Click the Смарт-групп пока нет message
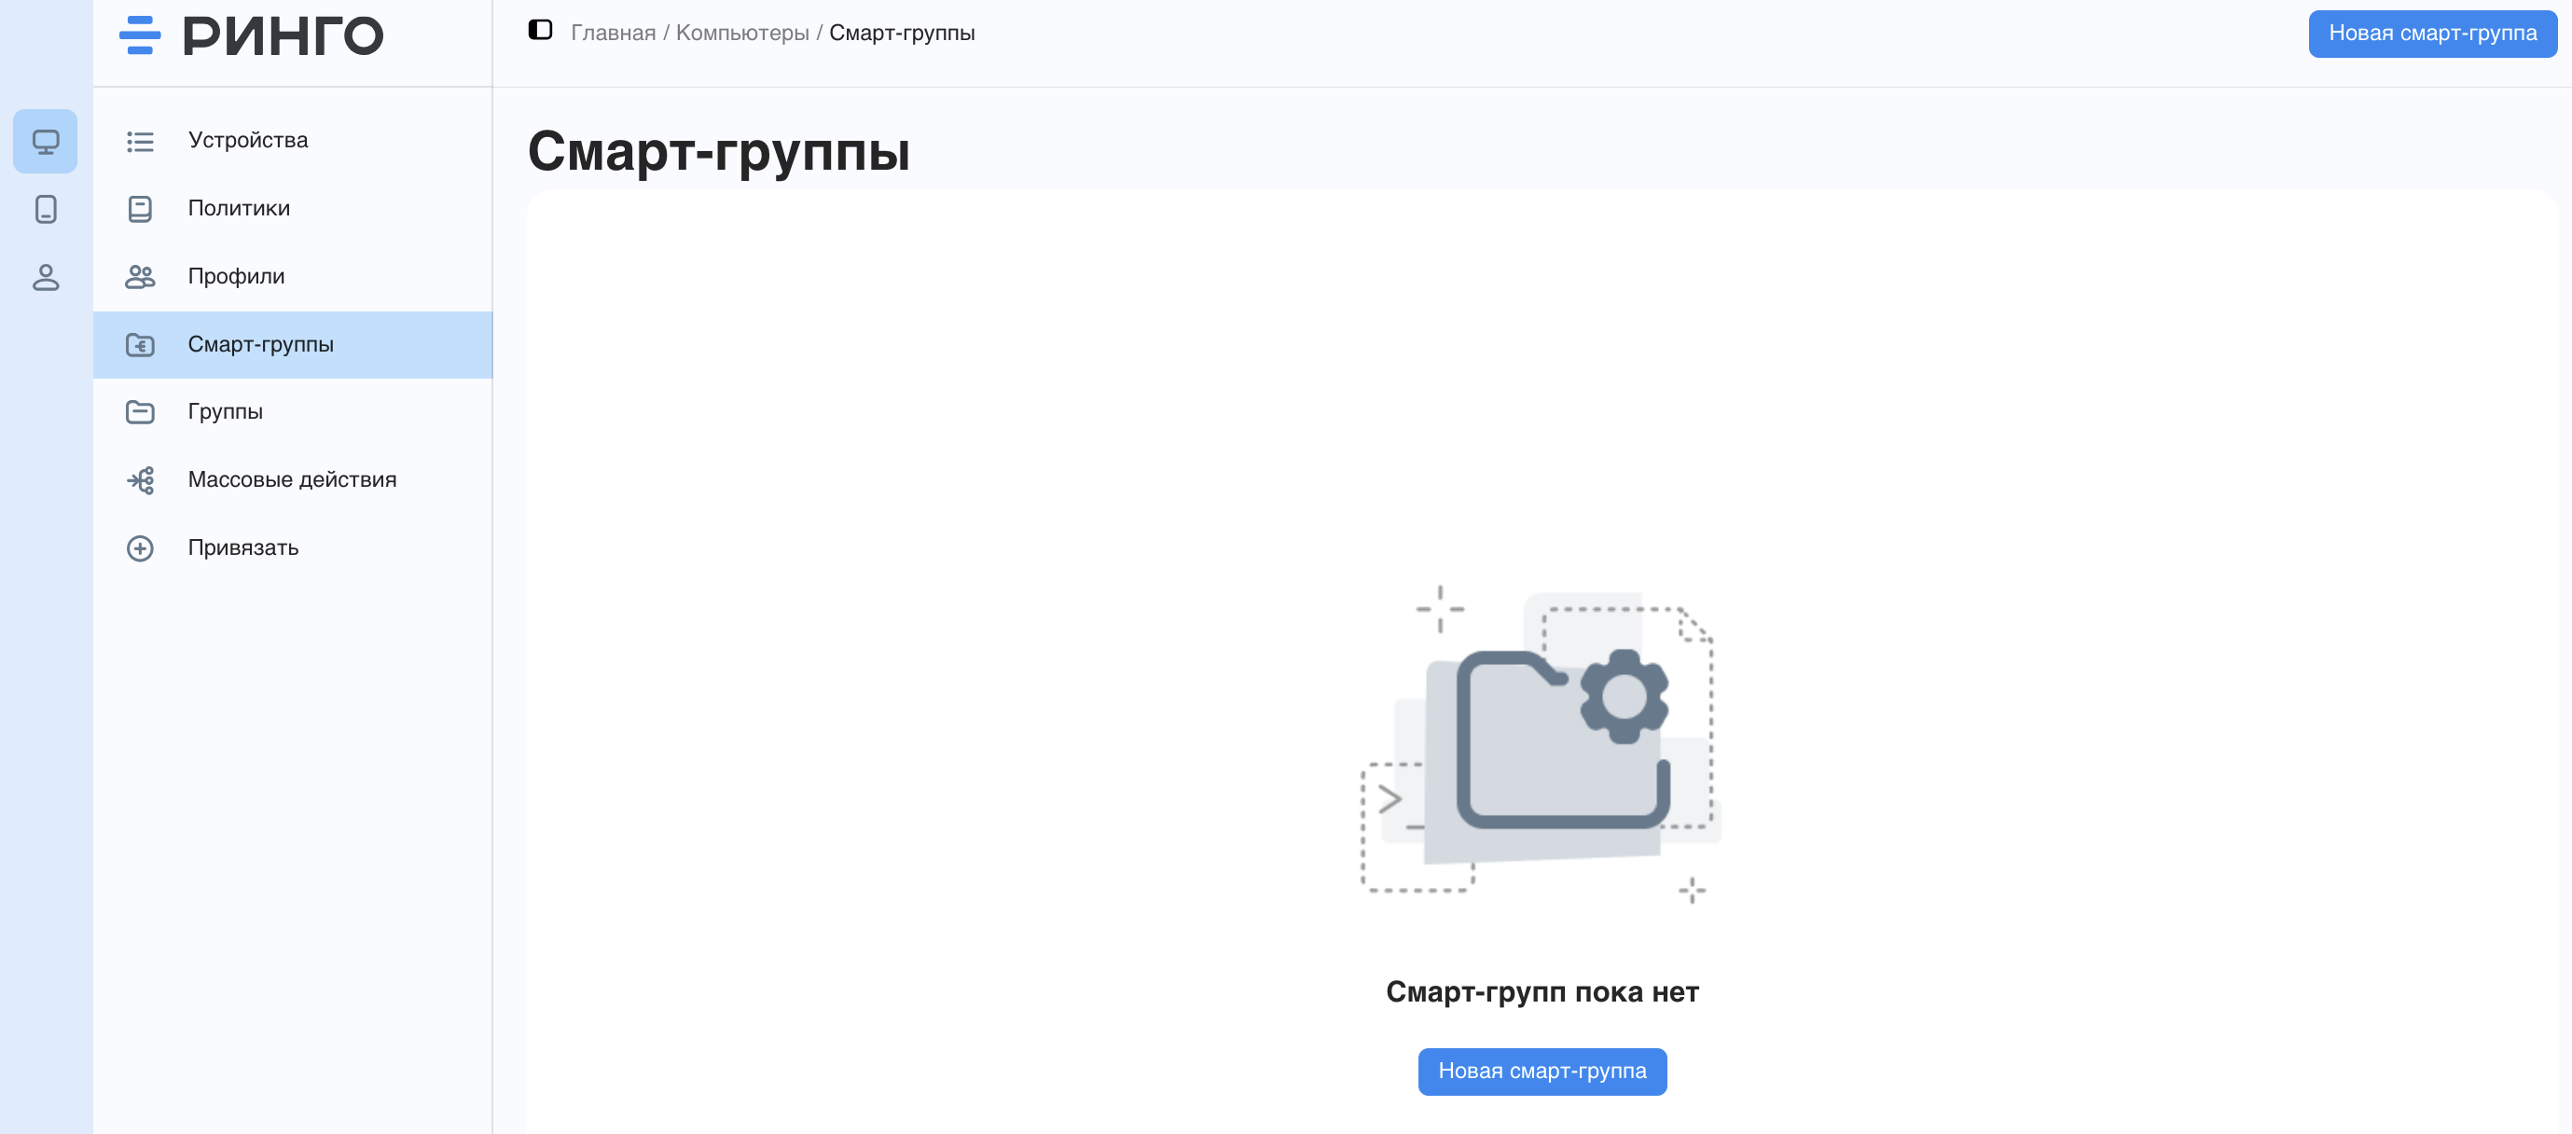Screen dimensions: 2572x1134 pyautogui.click(x=1542, y=991)
